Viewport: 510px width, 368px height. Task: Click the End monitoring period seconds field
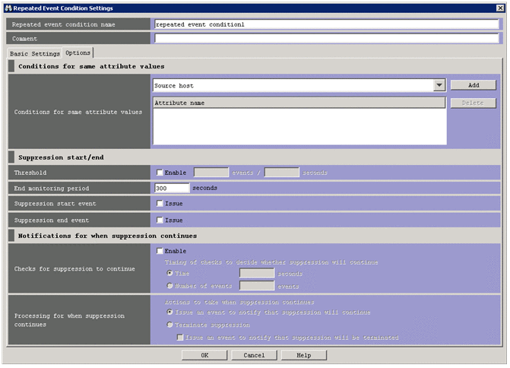tap(171, 188)
